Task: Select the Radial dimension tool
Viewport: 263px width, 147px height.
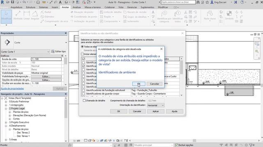Action: (46, 12)
